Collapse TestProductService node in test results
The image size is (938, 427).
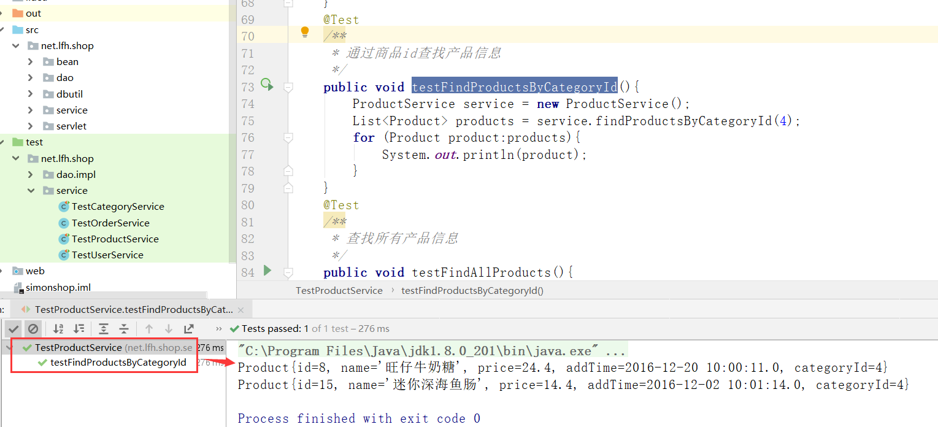(9, 348)
